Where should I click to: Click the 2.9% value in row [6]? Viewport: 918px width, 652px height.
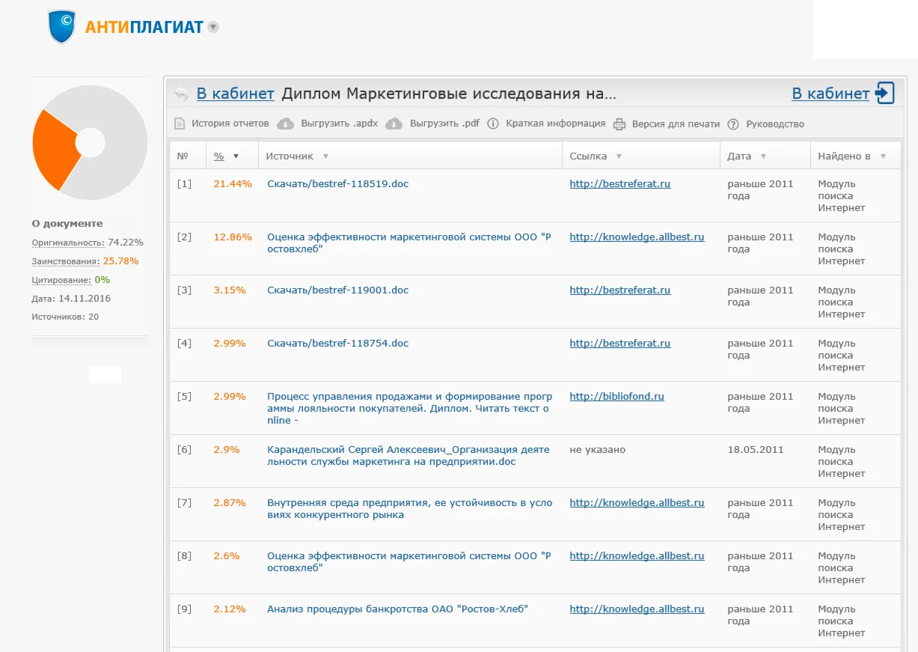[227, 449]
